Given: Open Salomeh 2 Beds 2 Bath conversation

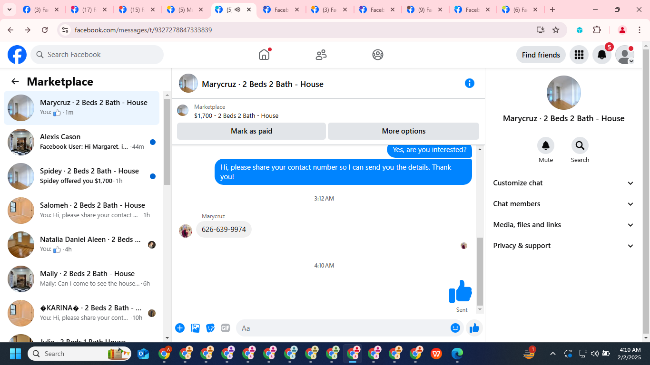Looking at the screenshot, I should (x=81, y=211).
